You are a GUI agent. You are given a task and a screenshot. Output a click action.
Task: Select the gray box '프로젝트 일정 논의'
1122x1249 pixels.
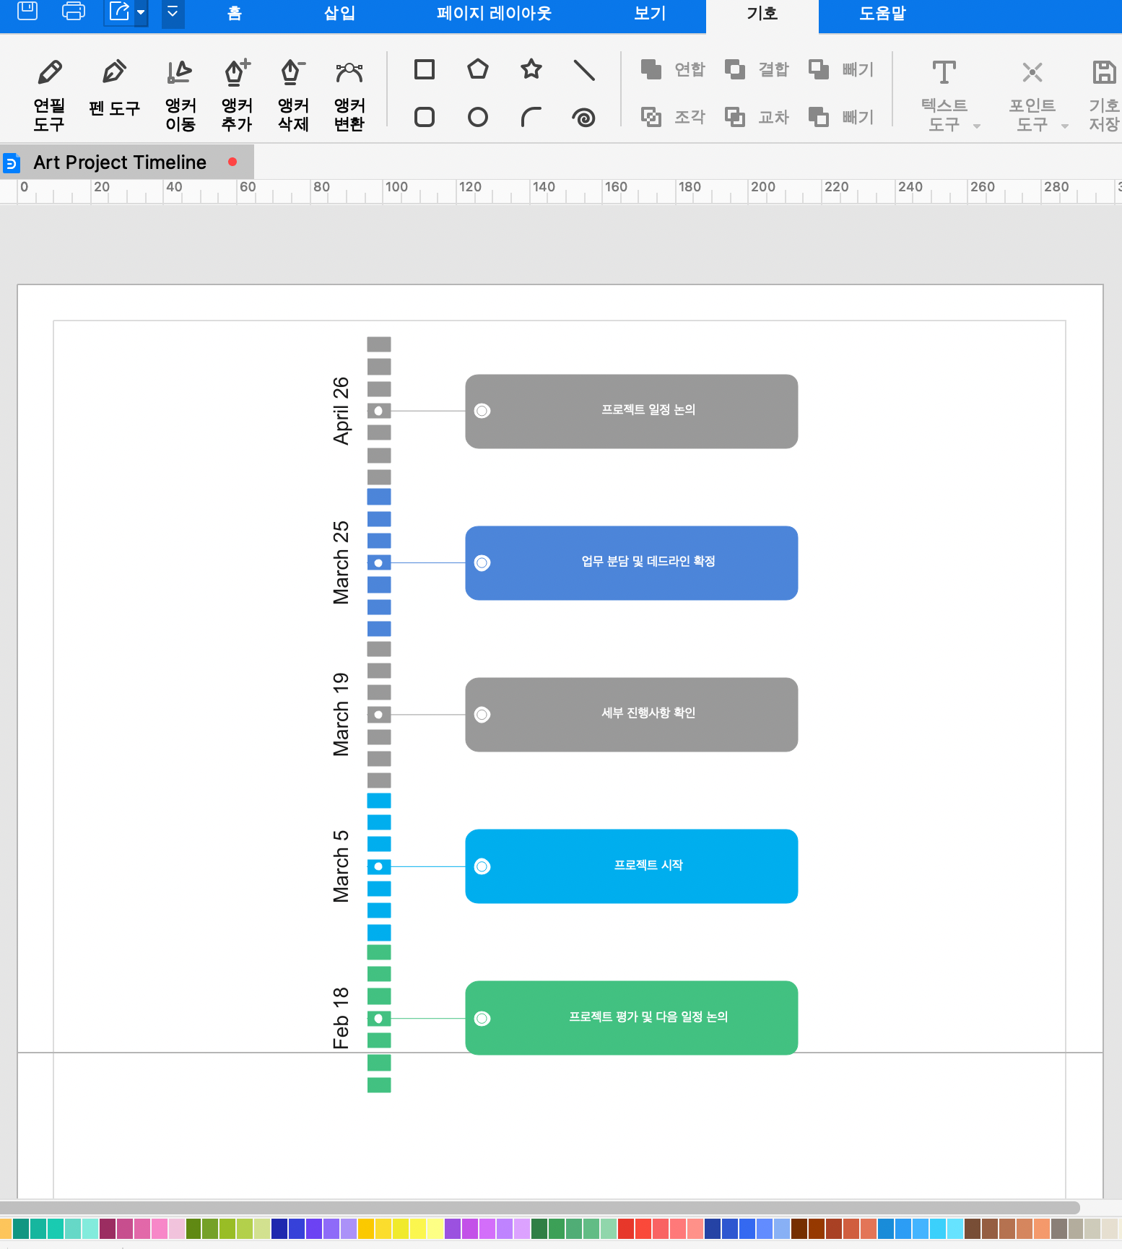tap(632, 411)
